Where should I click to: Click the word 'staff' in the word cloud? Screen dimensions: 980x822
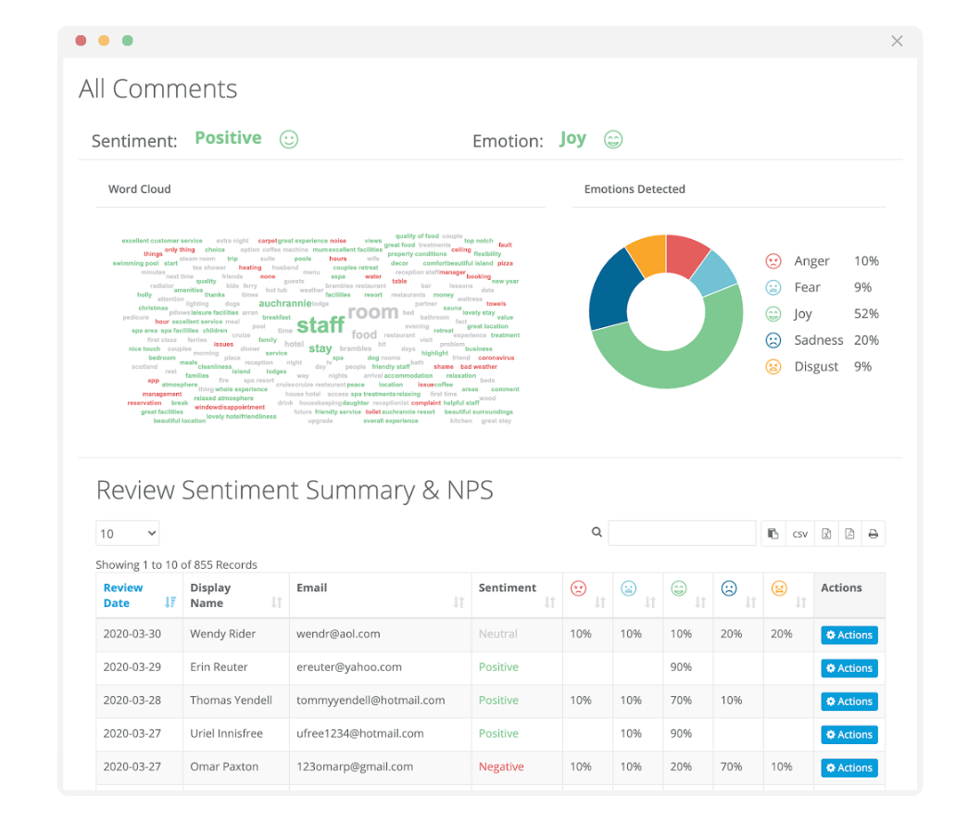tap(320, 325)
